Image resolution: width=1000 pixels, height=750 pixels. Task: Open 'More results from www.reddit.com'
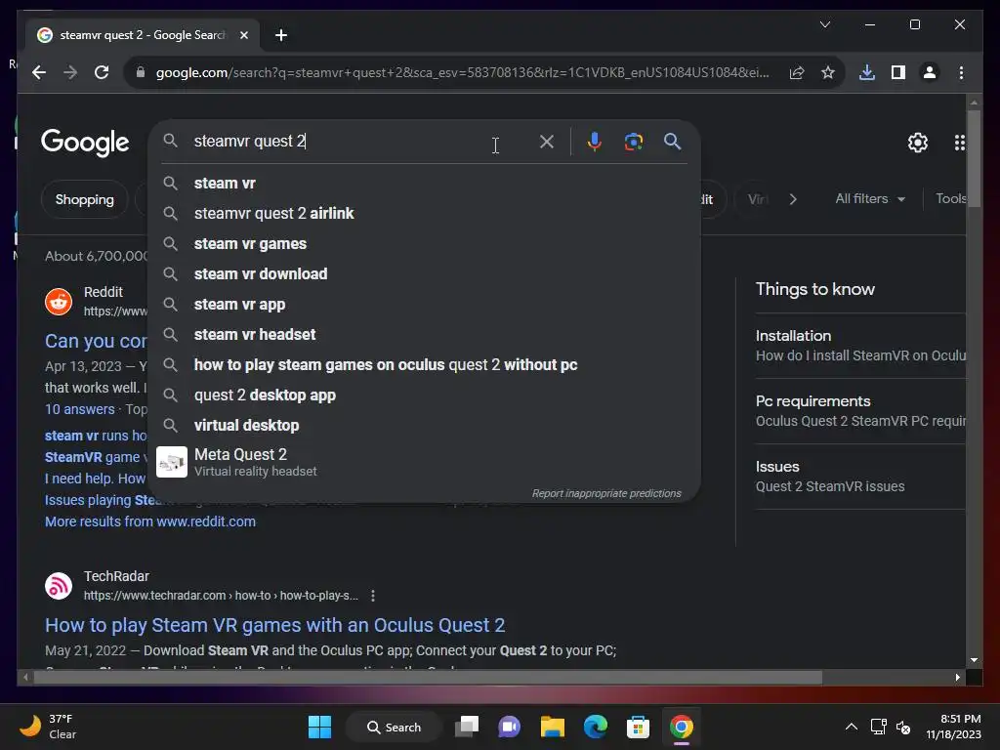(x=149, y=521)
